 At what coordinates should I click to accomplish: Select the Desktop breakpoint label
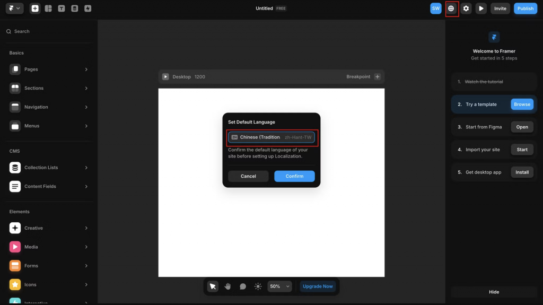[181, 76]
